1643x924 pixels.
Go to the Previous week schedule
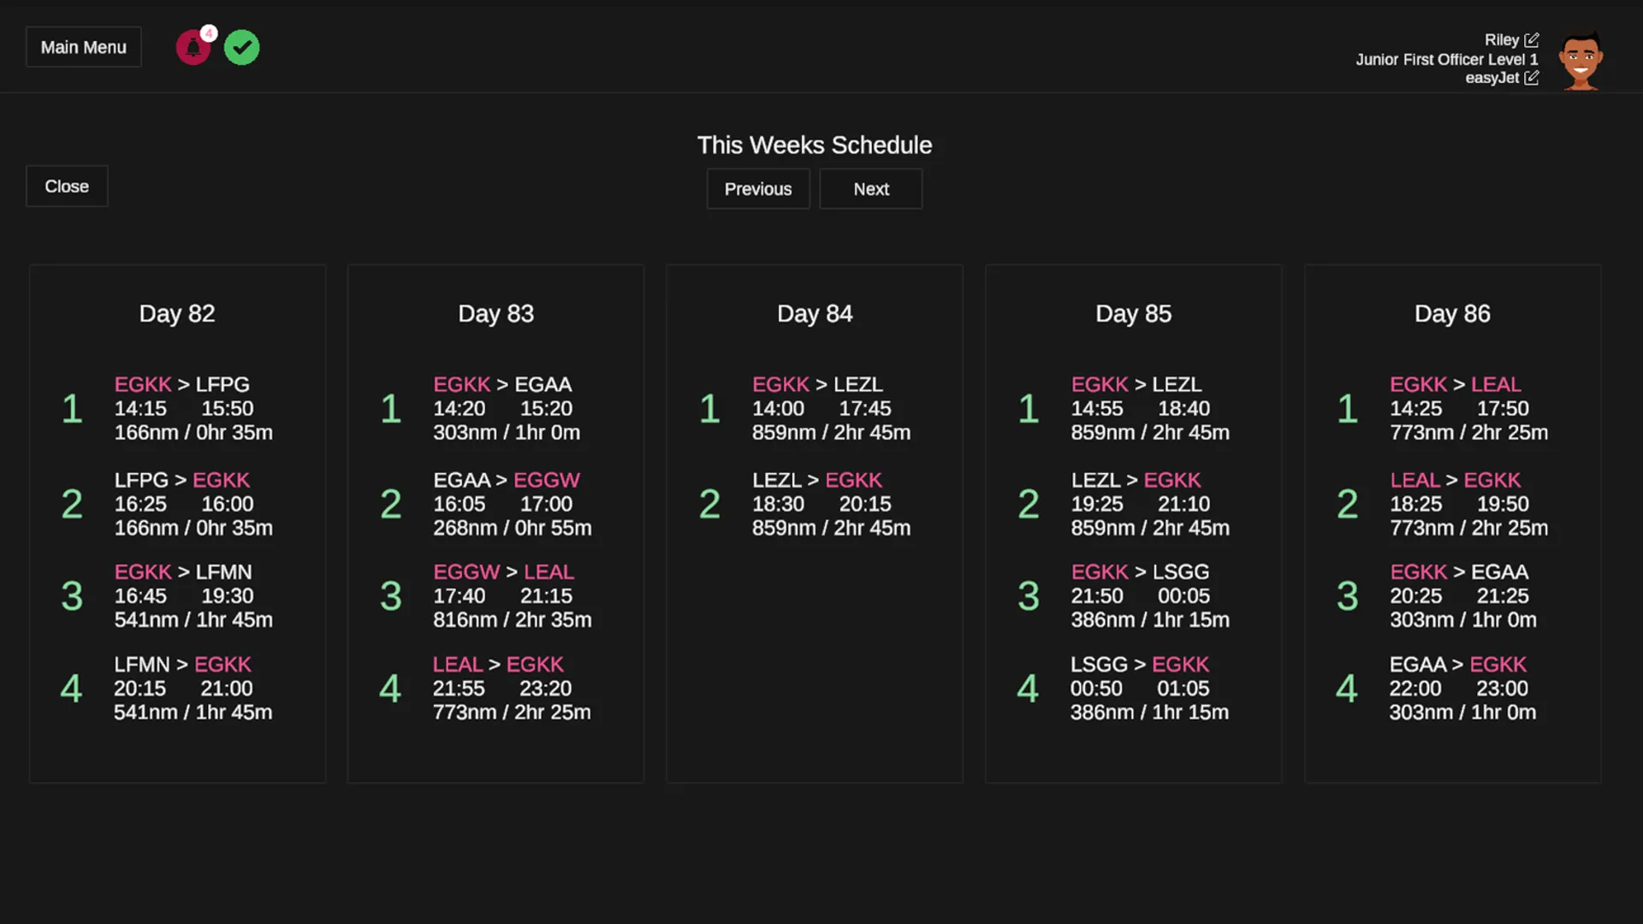tap(758, 189)
